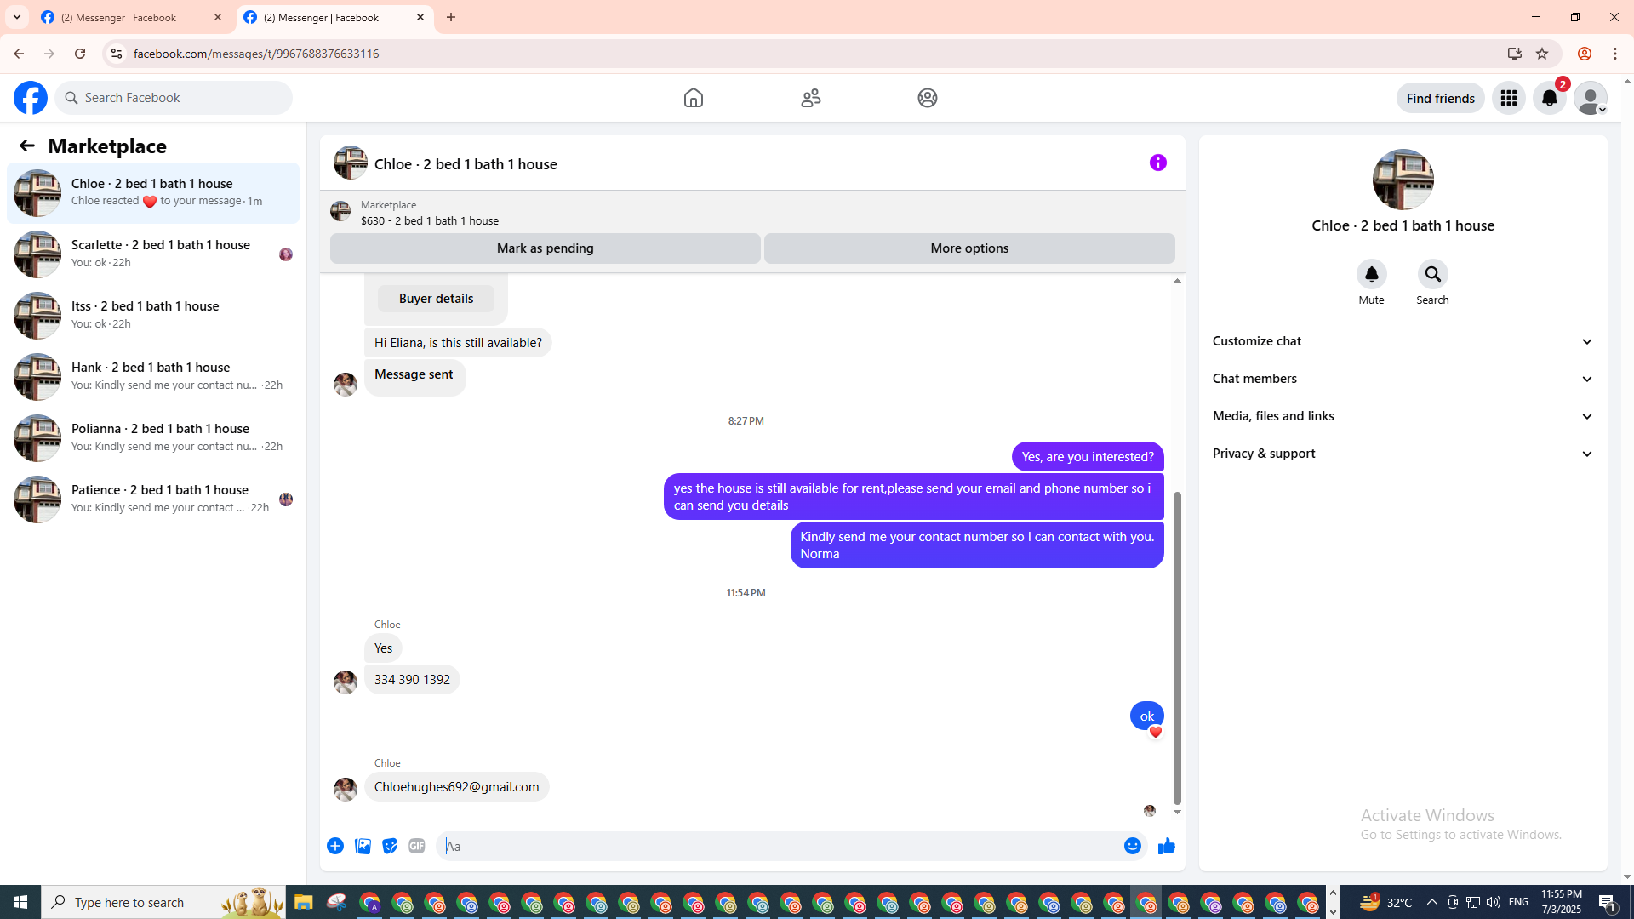The image size is (1634, 919).
Task: Expand the Customize chat section
Action: coord(1403,341)
